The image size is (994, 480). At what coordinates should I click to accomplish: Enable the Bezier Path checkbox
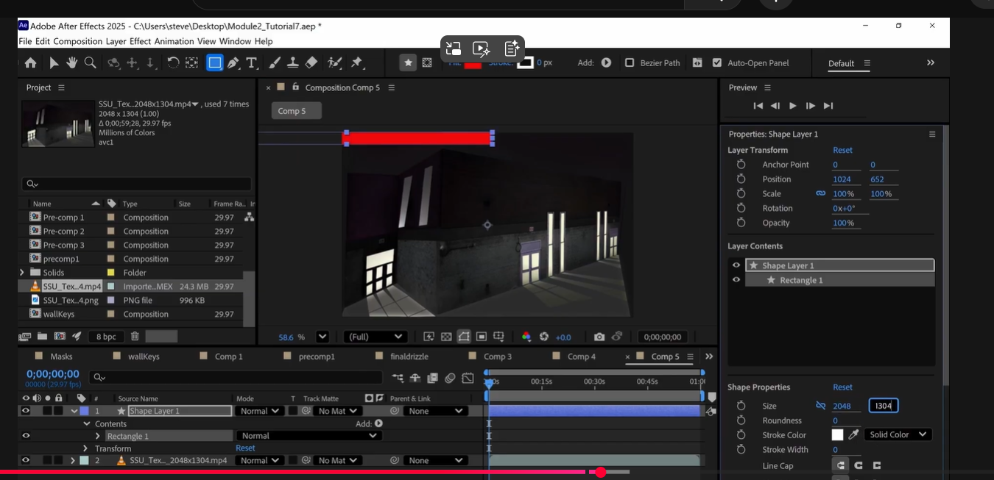630,63
